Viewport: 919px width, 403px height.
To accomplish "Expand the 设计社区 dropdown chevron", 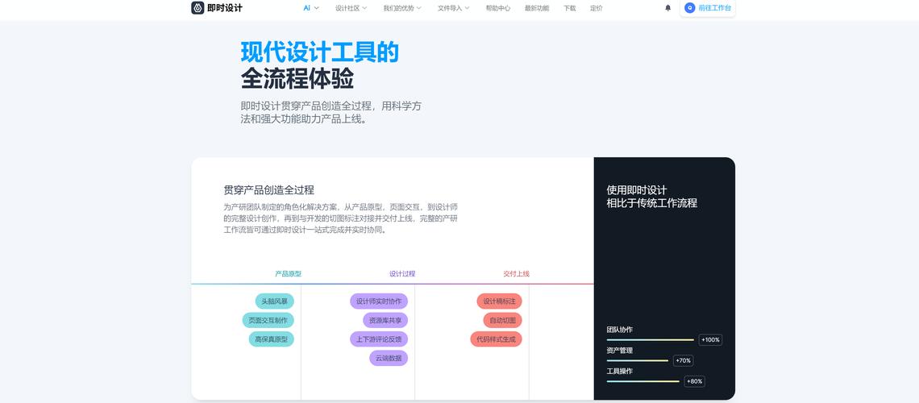I will click(364, 8).
